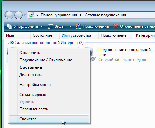
Task: Choose Подключение / Отключение menu entry
Action: [x=49, y=60]
